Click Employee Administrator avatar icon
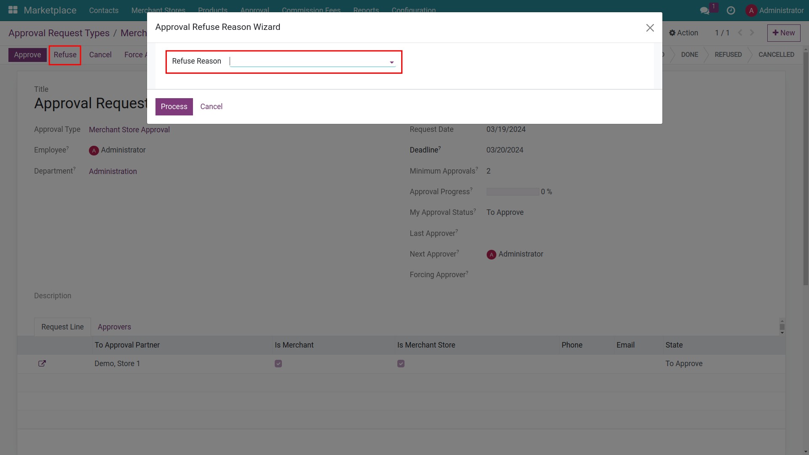This screenshot has height=455, width=809. coord(94,150)
